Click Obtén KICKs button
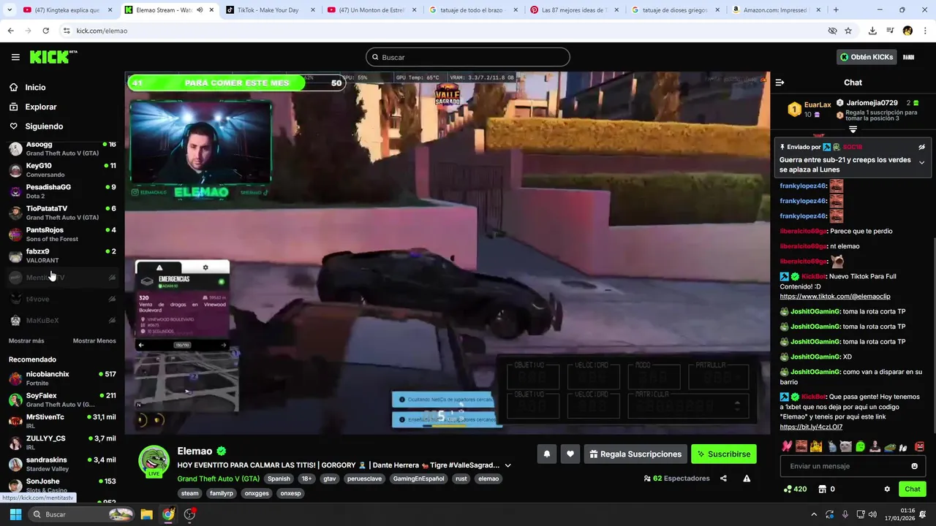 [867, 57]
